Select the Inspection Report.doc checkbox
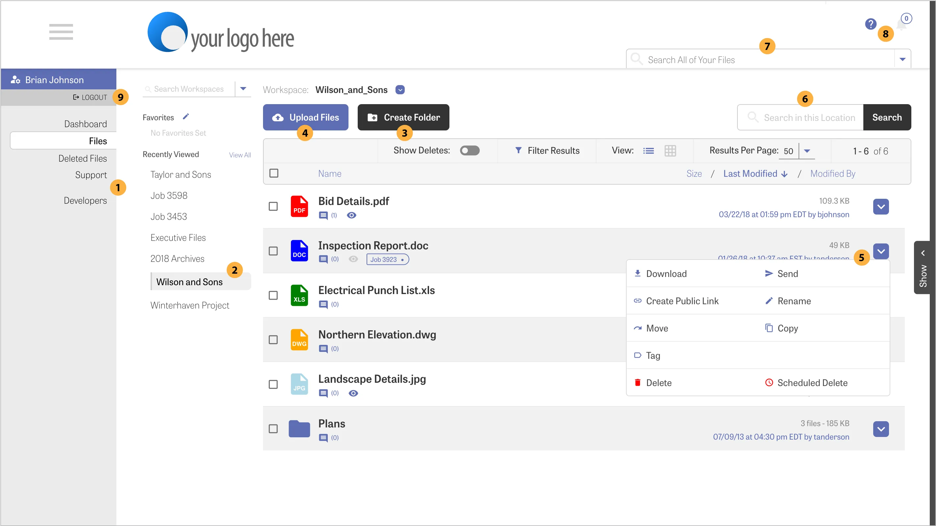This screenshot has width=936, height=526. 273,251
